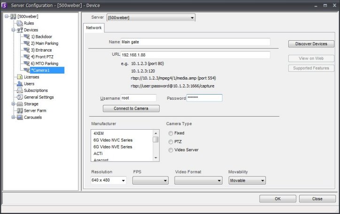This screenshot has height=214, width=340.
Task: Select 2) Main Parking device
Action: (x=45, y=43)
